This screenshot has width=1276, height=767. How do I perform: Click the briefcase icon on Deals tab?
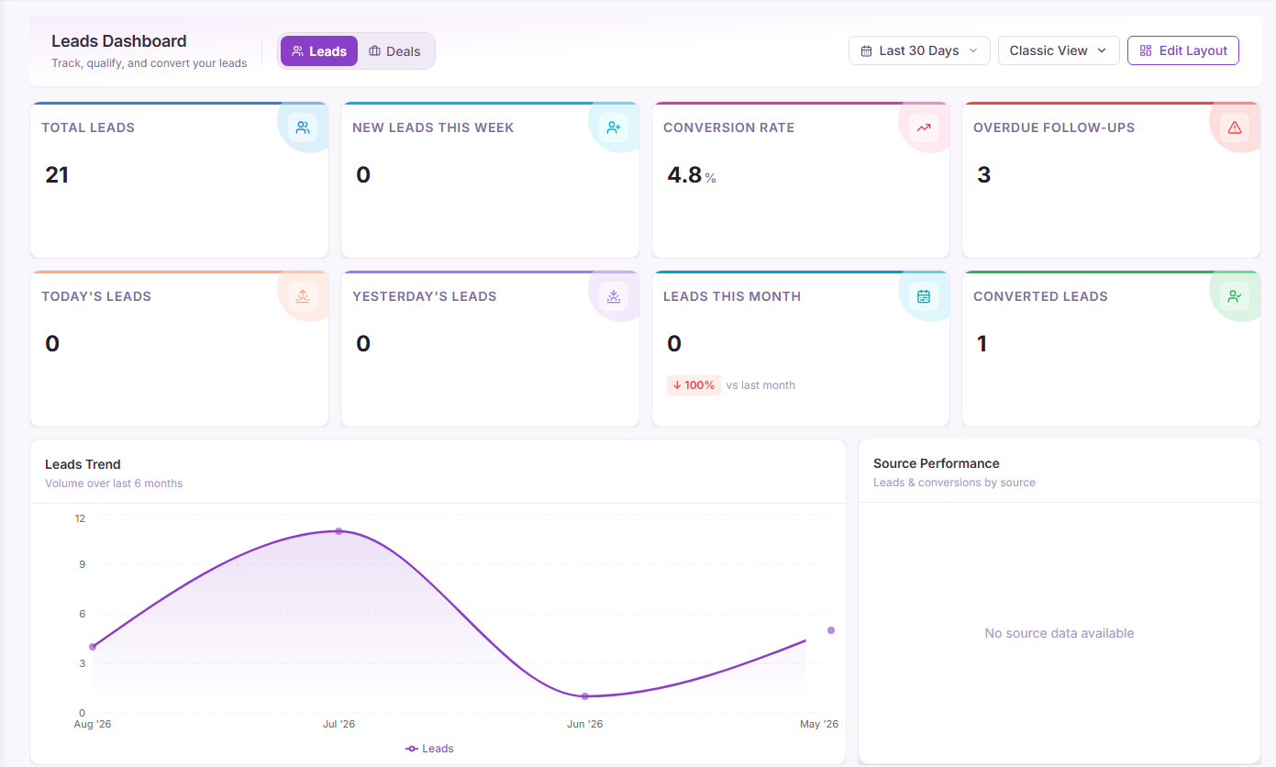[x=375, y=51]
